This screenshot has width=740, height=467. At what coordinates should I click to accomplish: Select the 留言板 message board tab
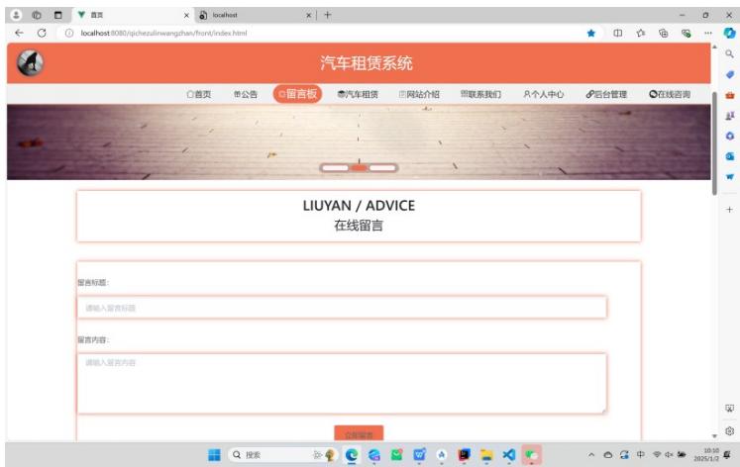click(297, 95)
